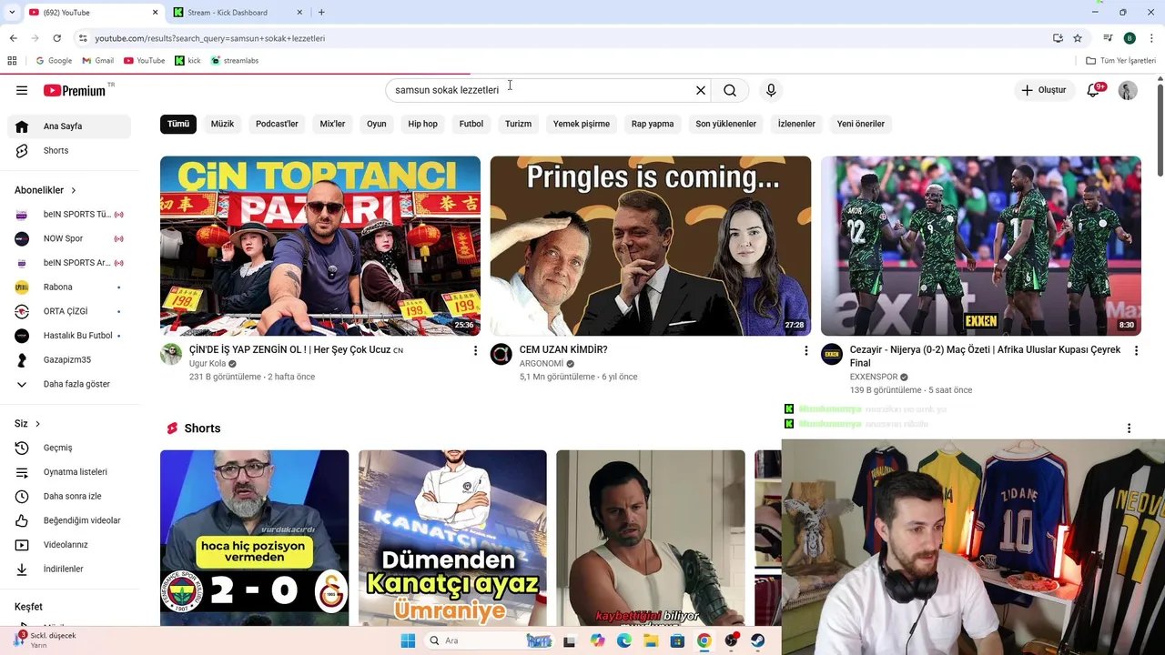Open the tab search dropdown arrow
Screen dimensions: 1165x655
coord(12,12)
